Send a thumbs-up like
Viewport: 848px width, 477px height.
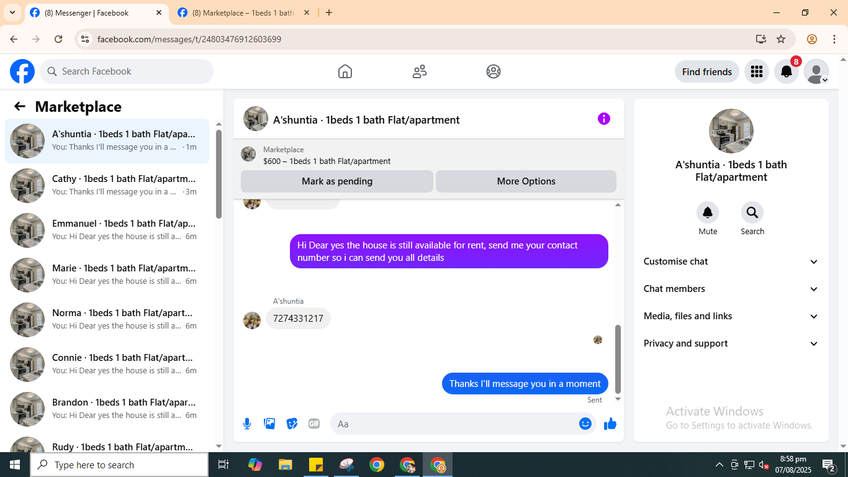[x=610, y=424]
